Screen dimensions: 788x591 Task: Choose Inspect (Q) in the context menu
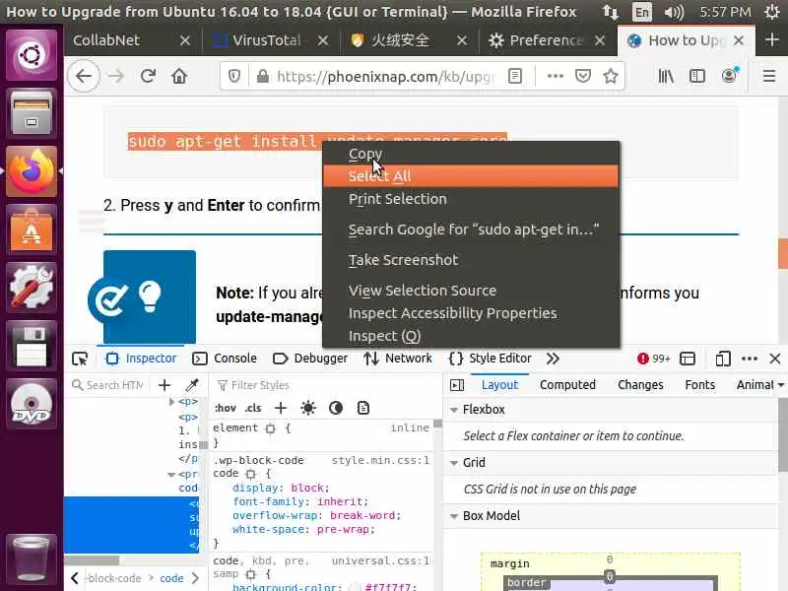pos(471,336)
